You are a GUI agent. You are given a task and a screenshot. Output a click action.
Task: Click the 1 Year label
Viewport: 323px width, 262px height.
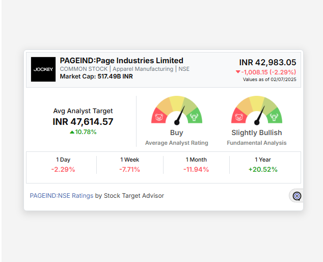click(x=263, y=160)
